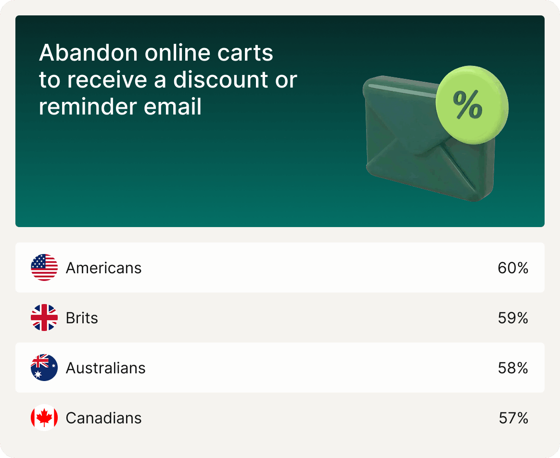Click the Canadian maple leaf flag icon
560x458 pixels.
tap(44, 418)
